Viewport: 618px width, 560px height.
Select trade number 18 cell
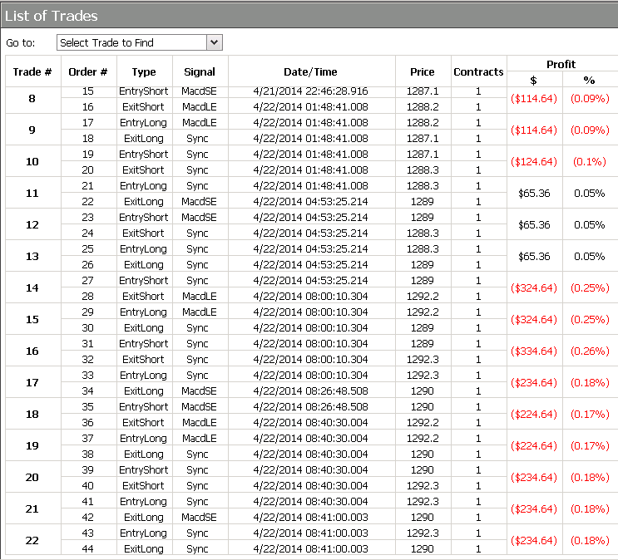coord(32,415)
